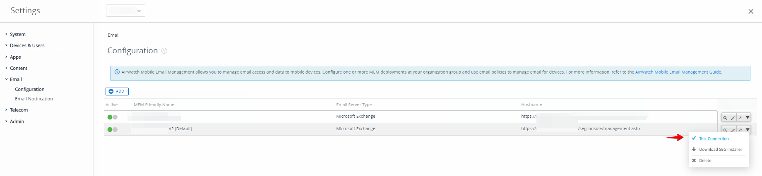Choose Download SEG Installer menu option
The width and height of the screenshot is (762, 176).
(x=720, y=150)
